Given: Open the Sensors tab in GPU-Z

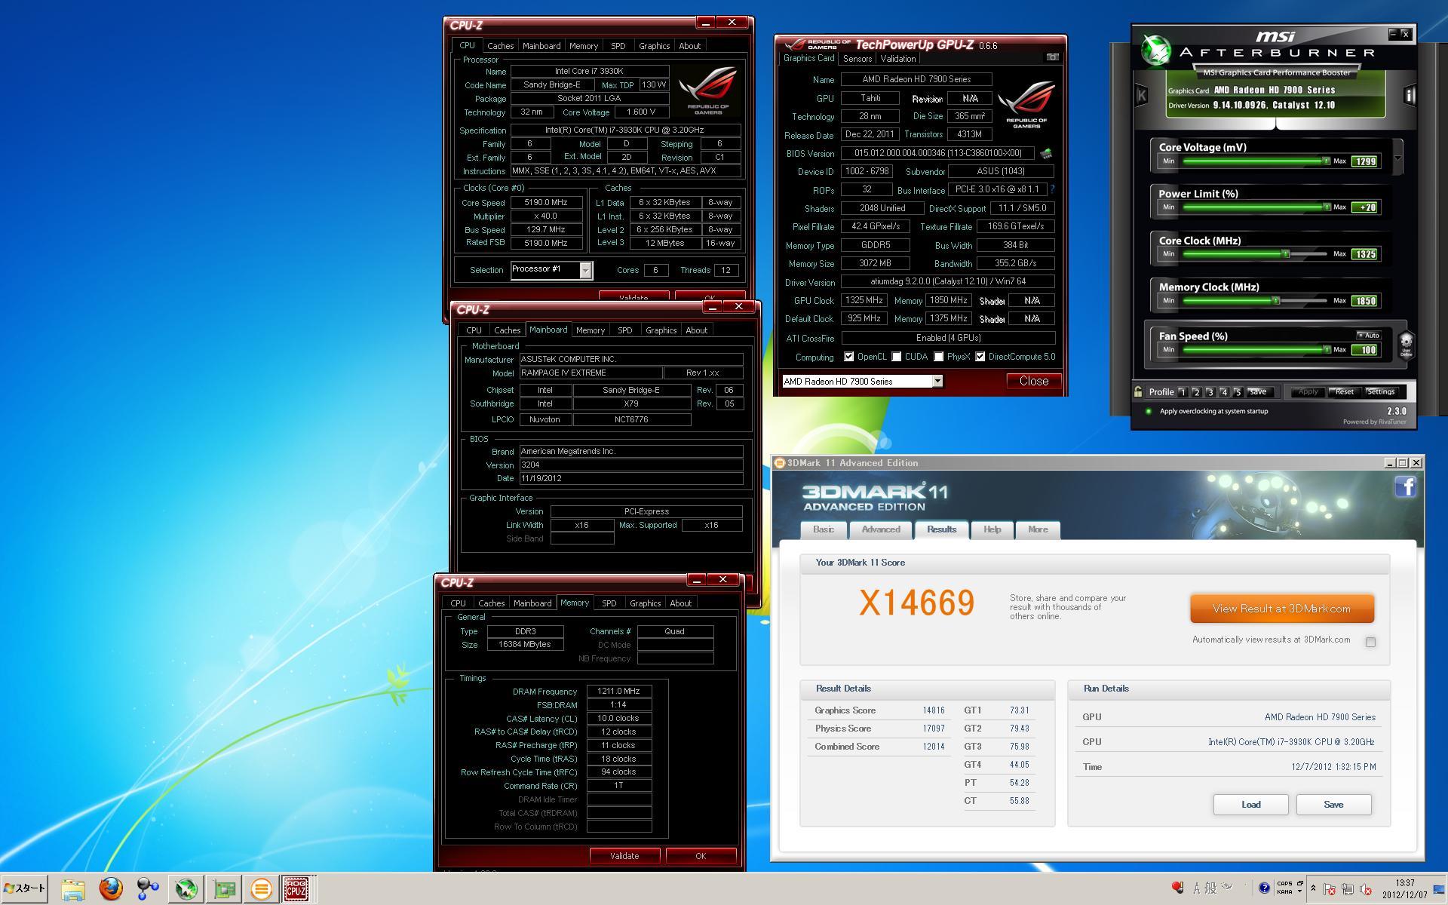Looking at the screenshot, I should 857,59.
